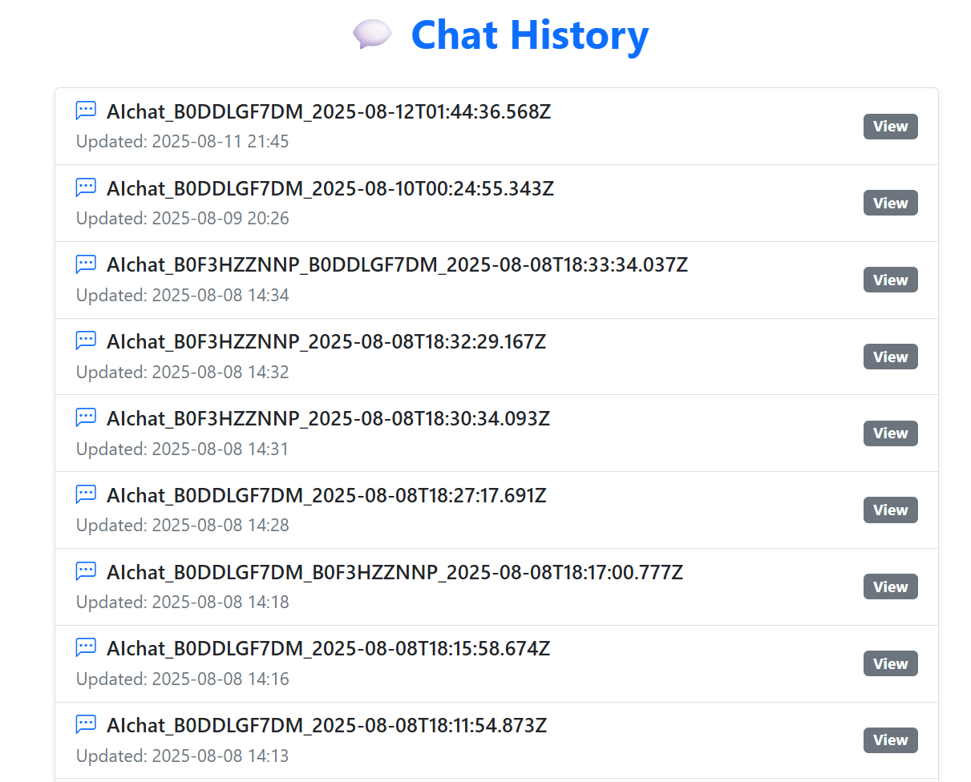Click text 'Updated: 2025-08-08 14:32'

183,372
